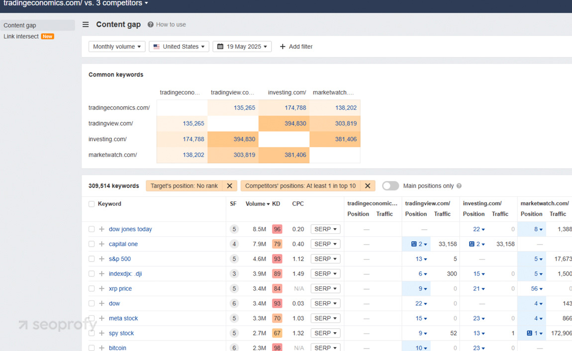Screen dimensions: 572x351
Task: Click the calendar icon in date filter
Action: 220,46
